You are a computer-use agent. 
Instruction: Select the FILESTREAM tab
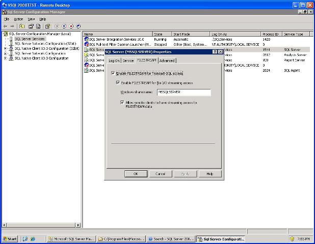tap(147, 60)
